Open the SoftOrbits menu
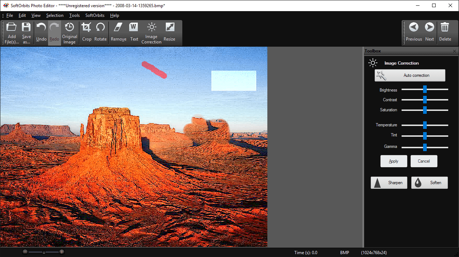This screenshot has width=459, height=257. tap(94, 15)
